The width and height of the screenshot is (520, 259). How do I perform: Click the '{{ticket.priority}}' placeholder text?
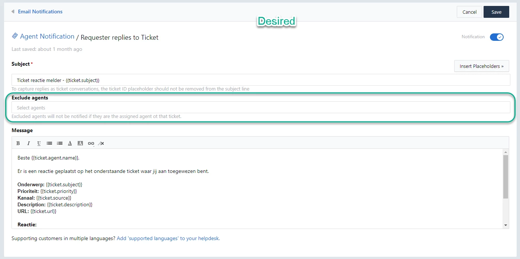[58, 191]
